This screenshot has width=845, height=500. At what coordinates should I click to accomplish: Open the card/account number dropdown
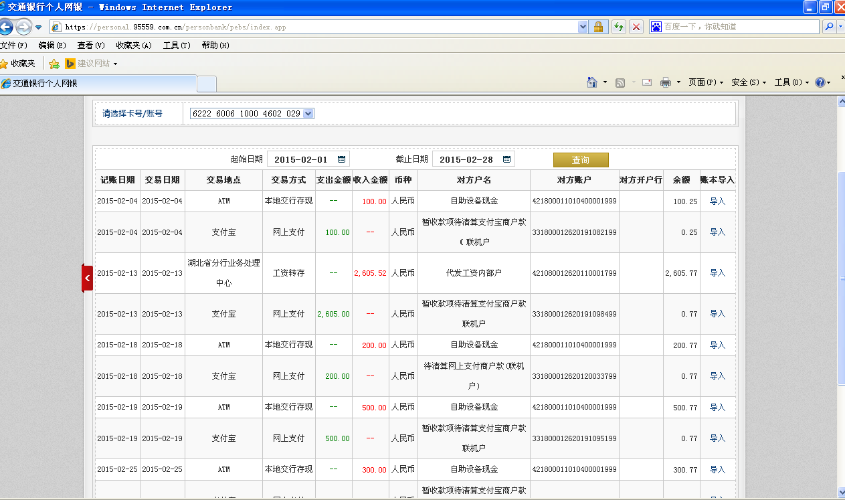click(x=308, y=114)
